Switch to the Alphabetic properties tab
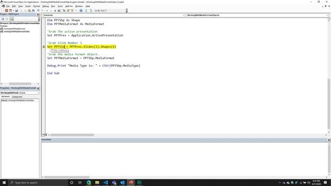 [x=6, y=97]
